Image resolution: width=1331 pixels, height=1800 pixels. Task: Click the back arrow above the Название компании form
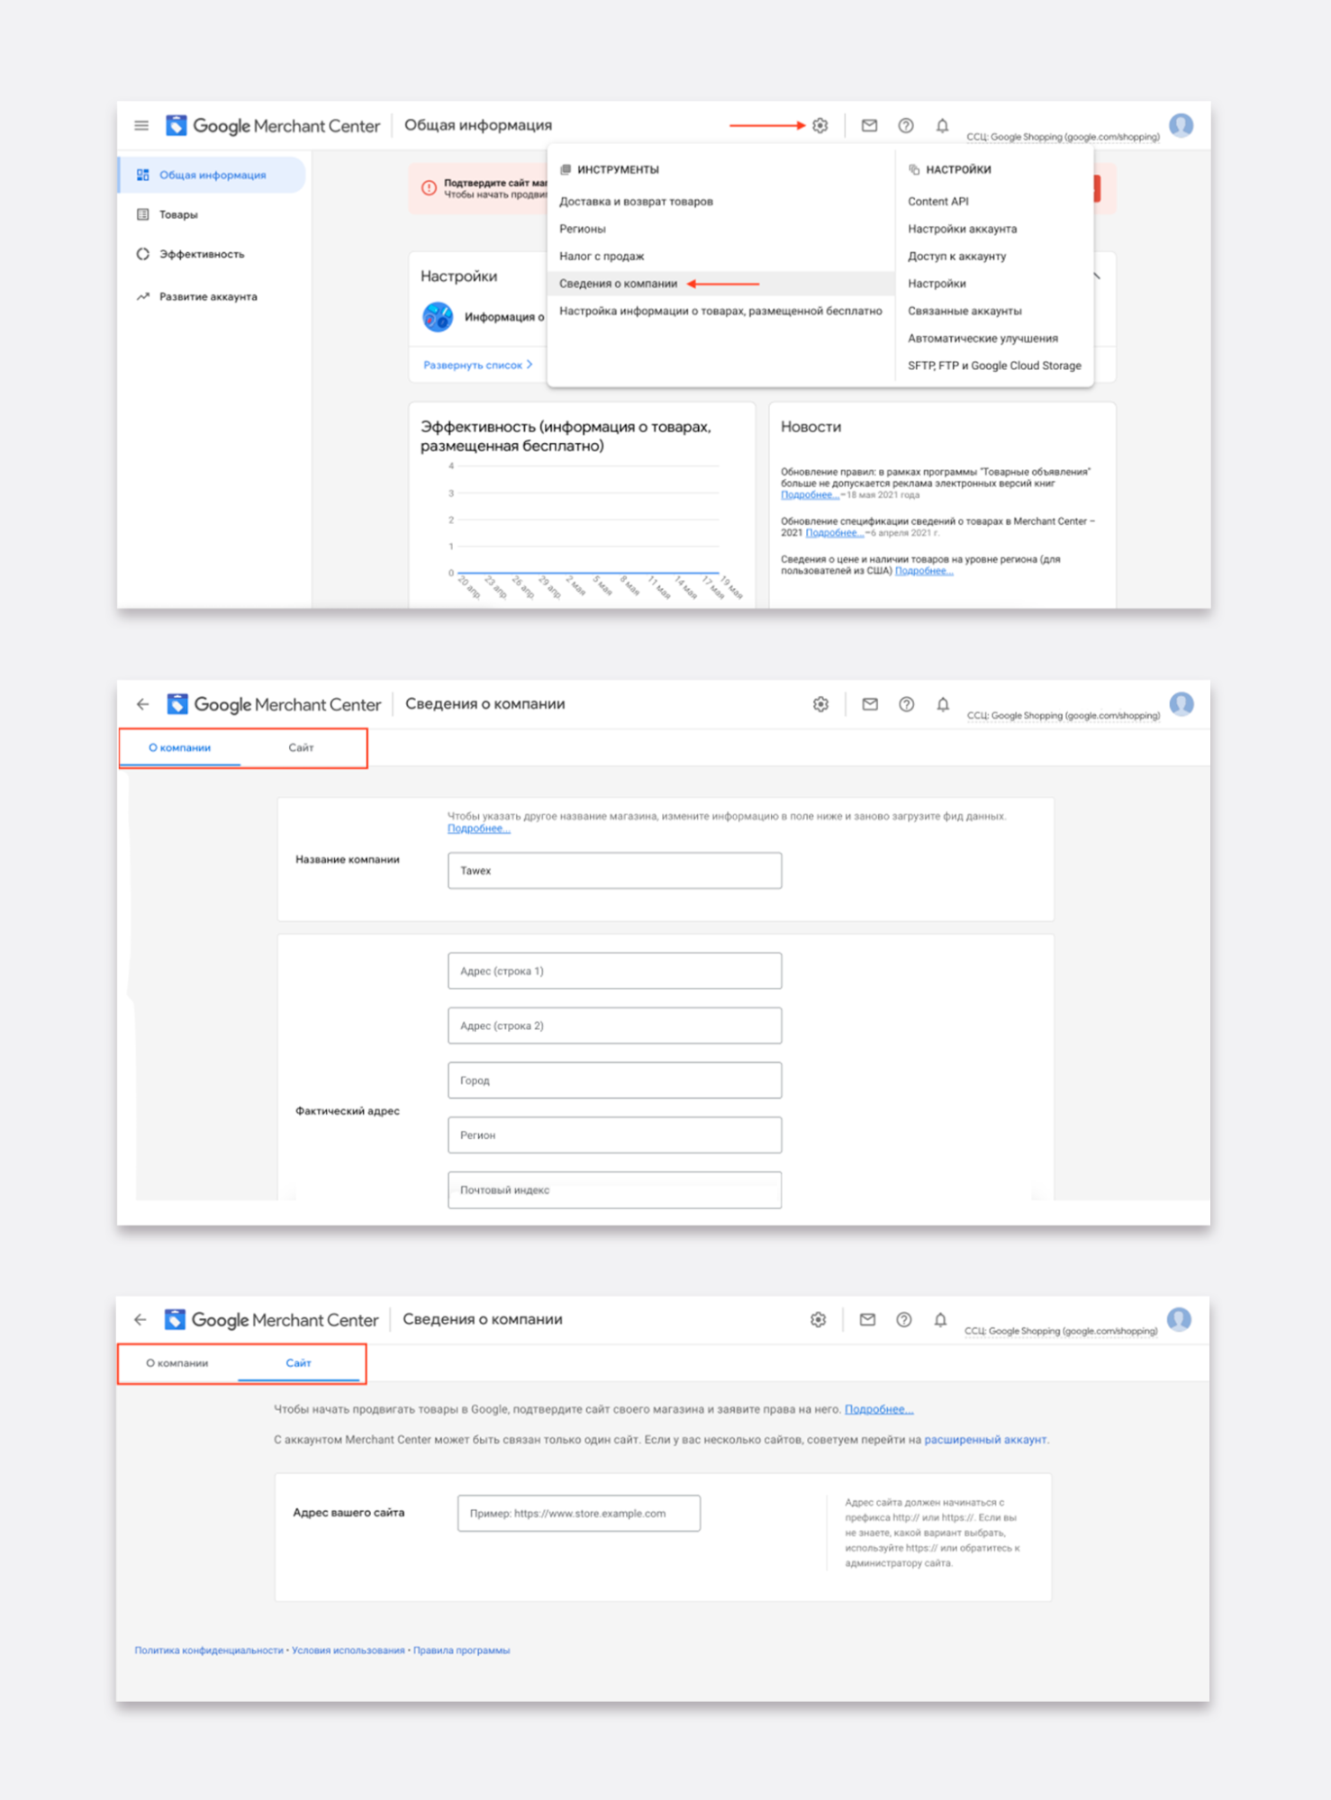(x=142, y=704)
